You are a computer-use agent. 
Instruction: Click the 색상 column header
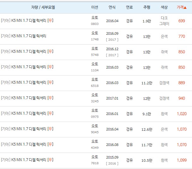[164, 7]
